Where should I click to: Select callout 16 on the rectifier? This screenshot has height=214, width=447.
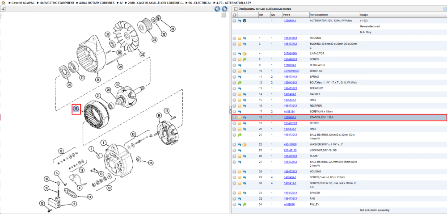[159, 115]
